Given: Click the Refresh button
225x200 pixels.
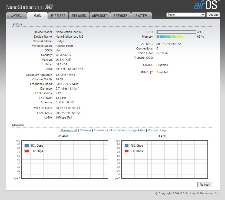Looking at the screenshot, I should click(x=205, y=185).
